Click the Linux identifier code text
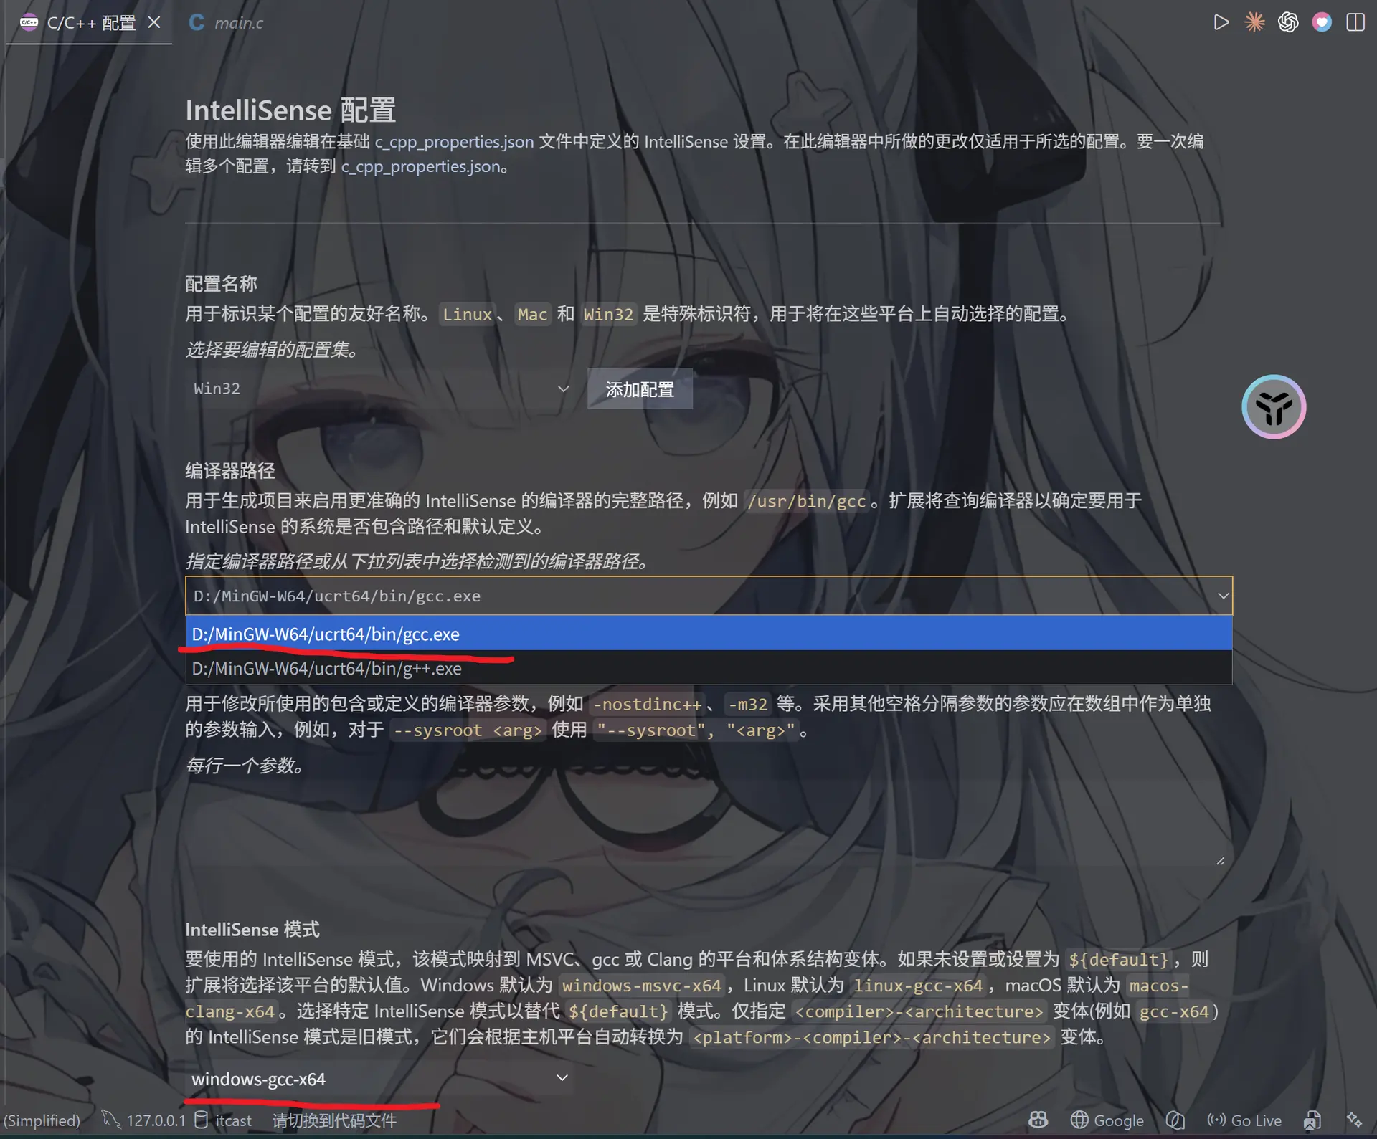The width and height of the screenshot is (1377, 1139). (467, 314)
